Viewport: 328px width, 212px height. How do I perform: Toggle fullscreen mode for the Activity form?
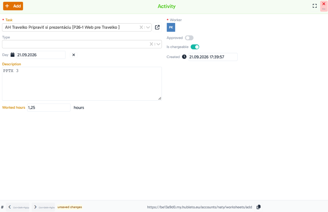(315, 6)
